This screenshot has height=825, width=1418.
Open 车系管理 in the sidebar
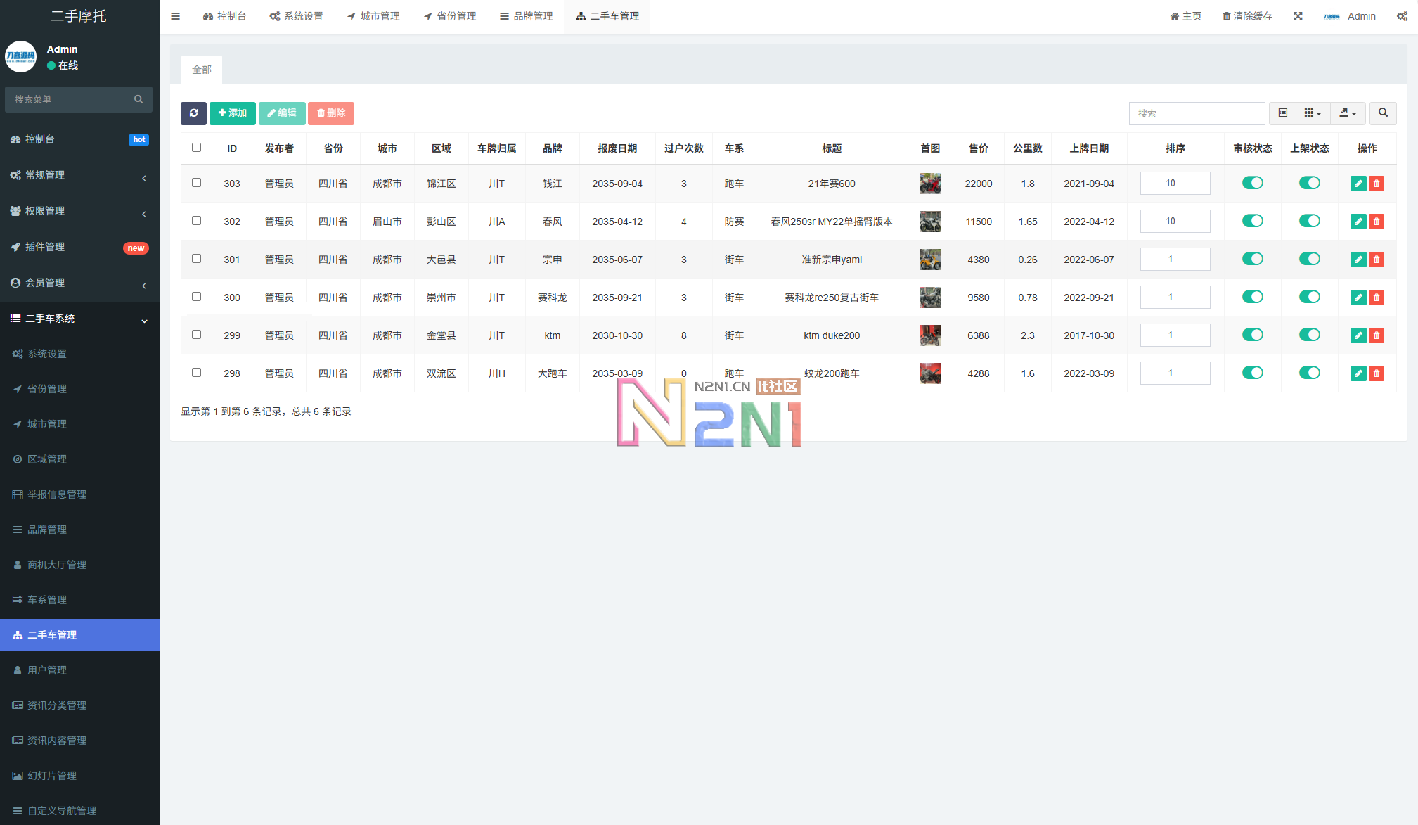(x=47, y=600)
